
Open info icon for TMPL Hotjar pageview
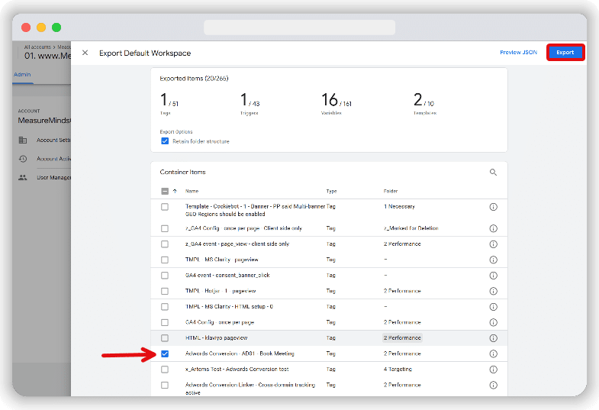tap(493, 291)
